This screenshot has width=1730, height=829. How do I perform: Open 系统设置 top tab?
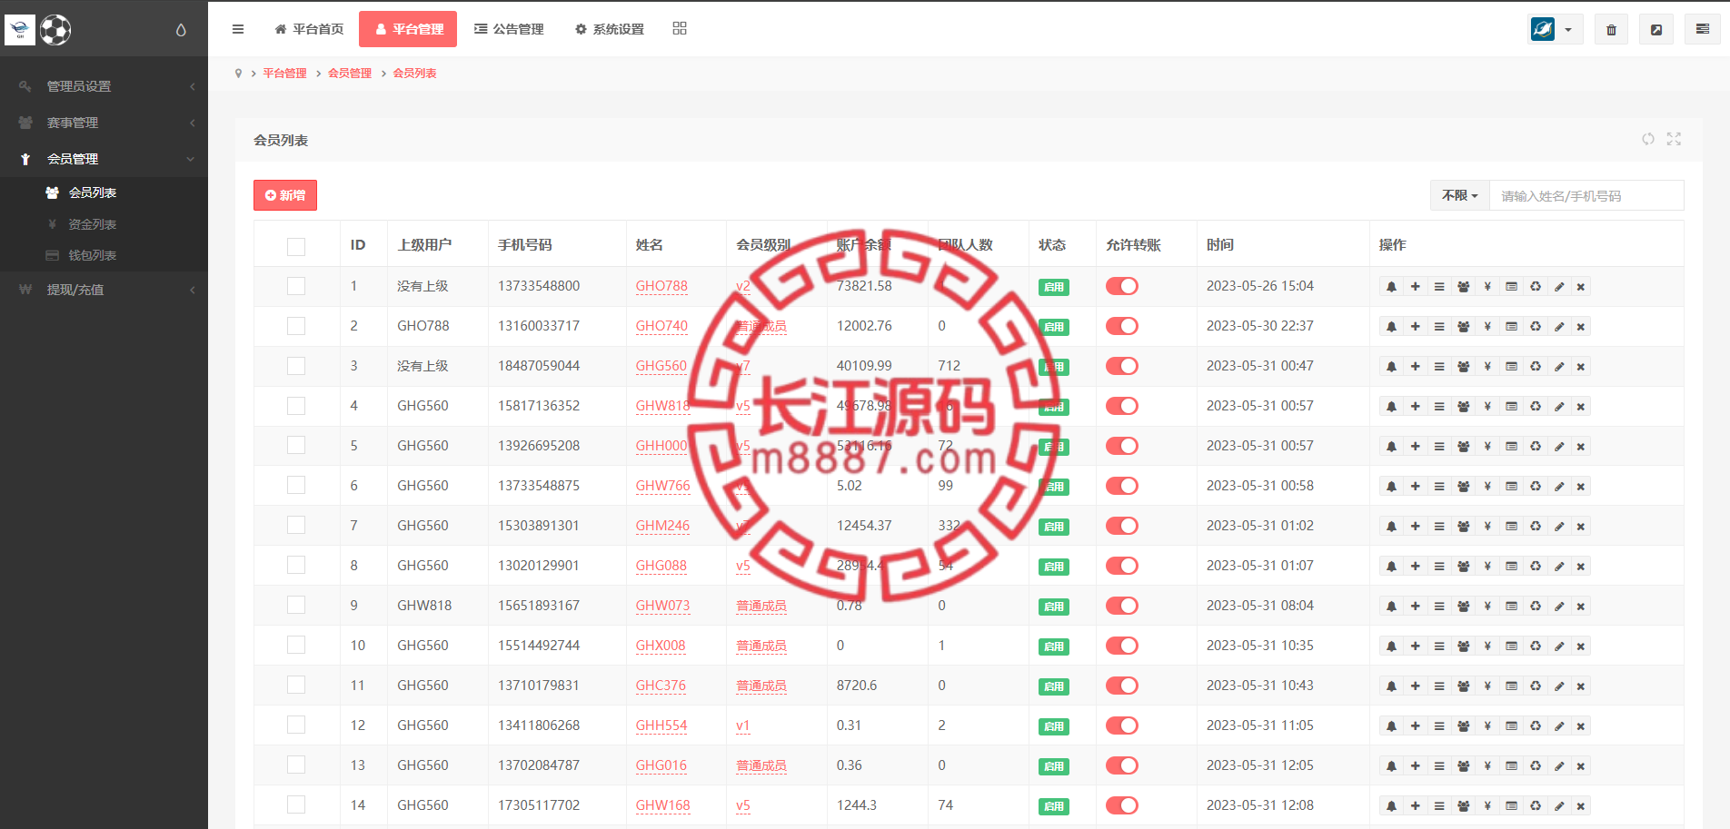(x=609, y=29)
